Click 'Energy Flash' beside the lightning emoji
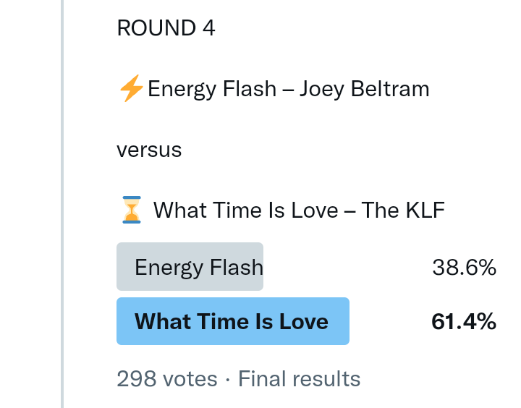 (212, 89)
